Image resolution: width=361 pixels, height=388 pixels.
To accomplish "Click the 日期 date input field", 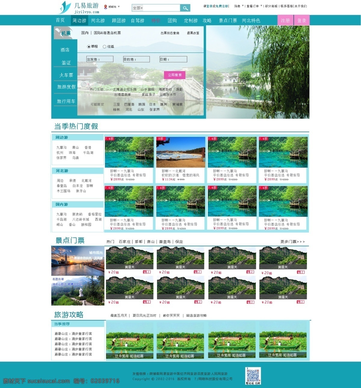I will (x=173, y=59).
